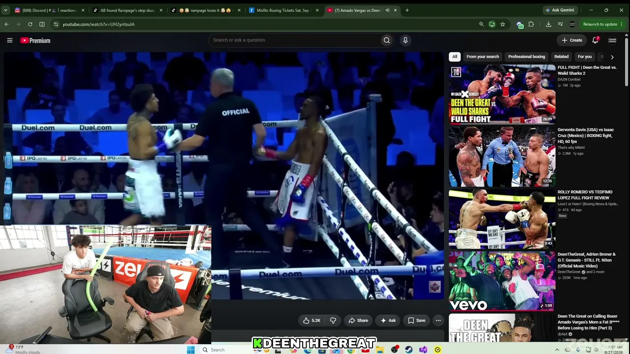This screenshot has width=630, height=354.
Task: Select the All filter chip
Action: pyautogui.click(x=455, y=57)
